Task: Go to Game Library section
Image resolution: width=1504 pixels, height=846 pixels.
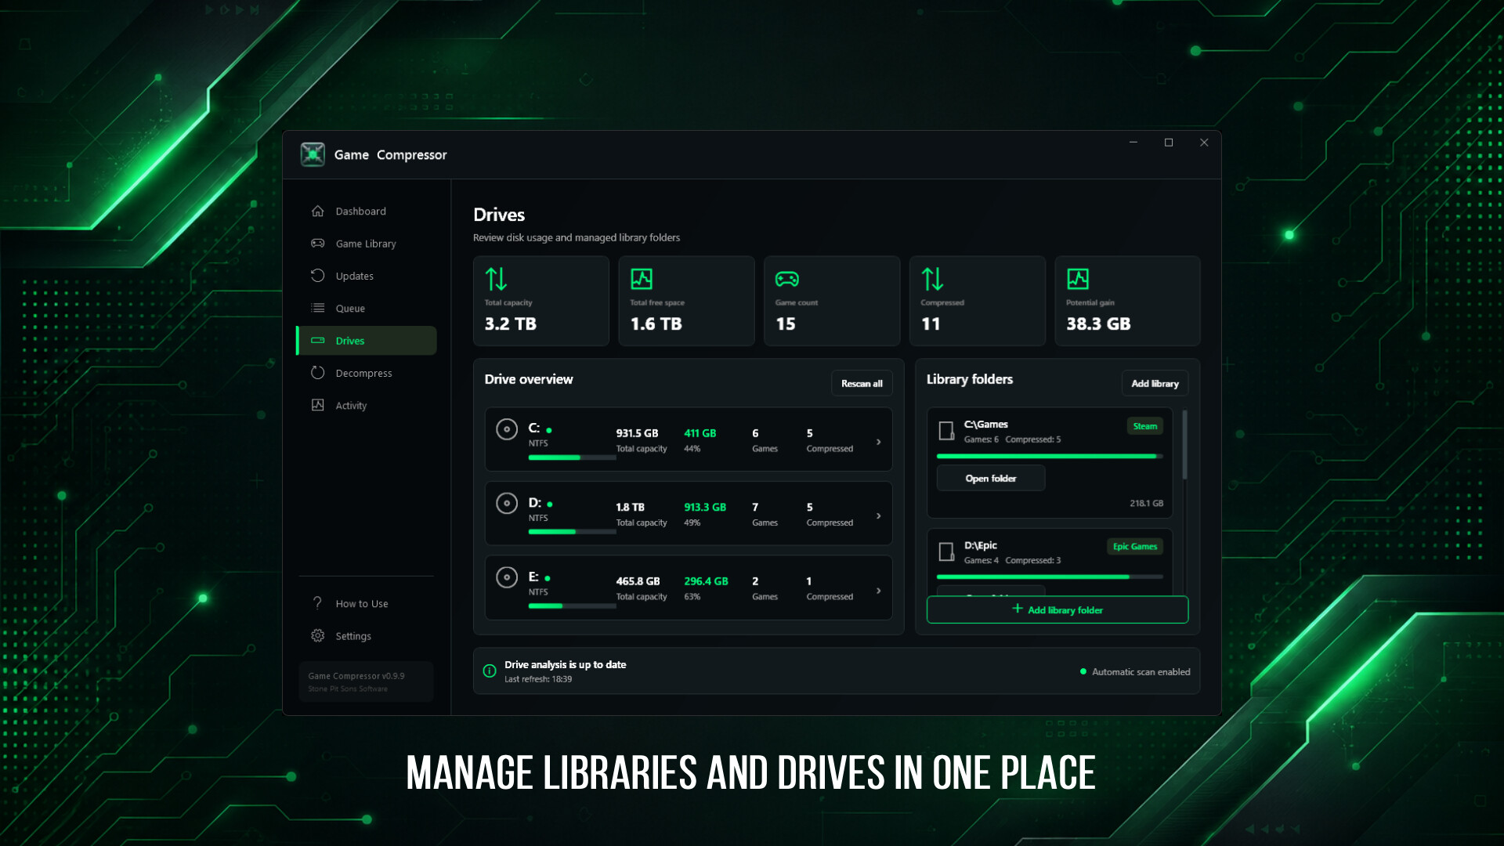Action: (x=367, y=244)
